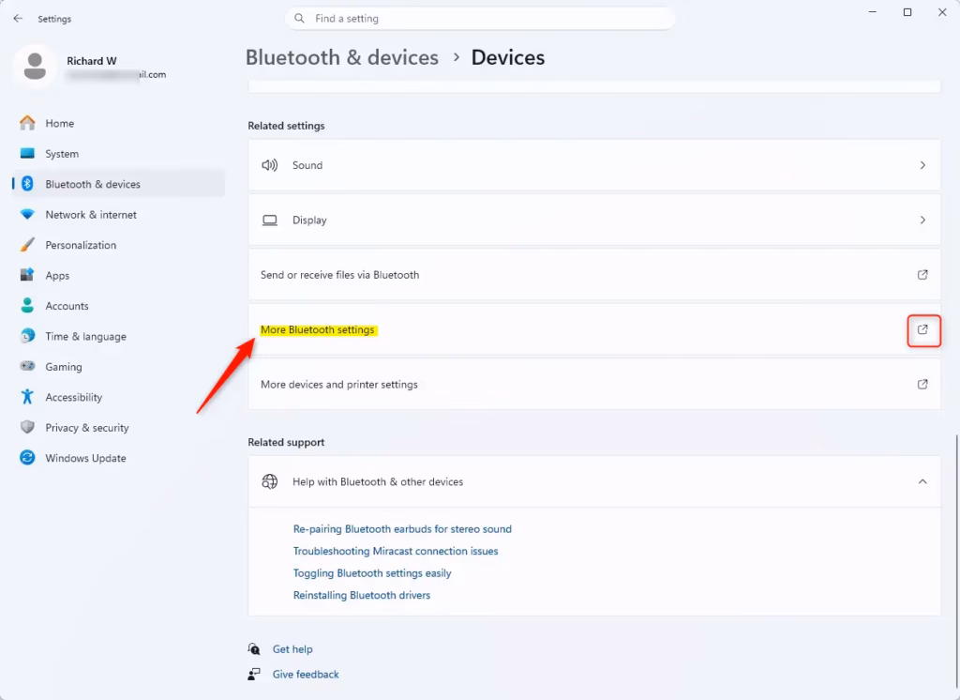Click the Accounts person icon
Screen dimensions: 960x700
(x=27, y=305)
